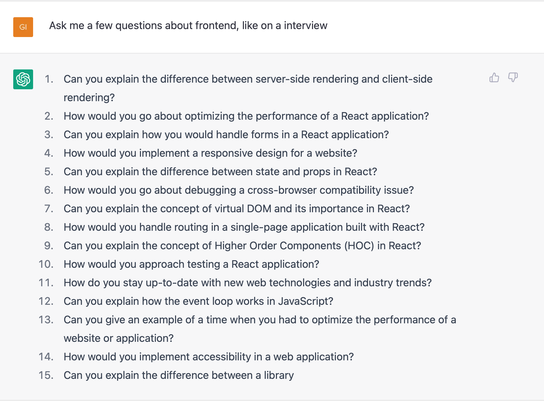Click the virtual DOM question
Image resolution: width=544 pixels, height=402 pixels.
pyautogui.click(x=237, y=209)
